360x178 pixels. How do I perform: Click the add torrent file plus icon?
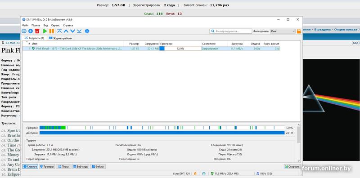[31, 31]
